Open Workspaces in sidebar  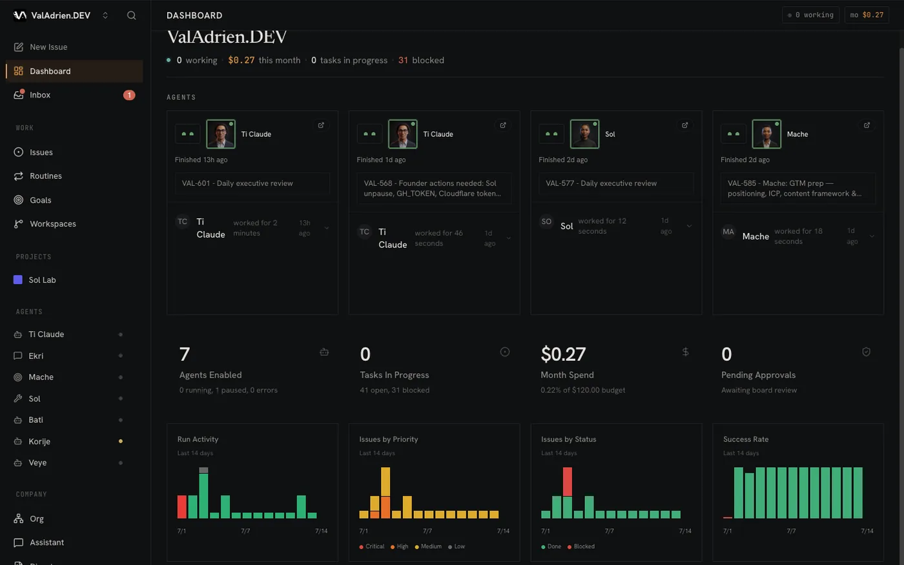click(74, 224)
